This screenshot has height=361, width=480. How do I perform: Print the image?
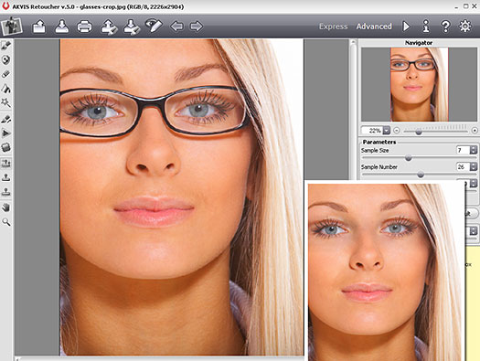pos(84,27)
